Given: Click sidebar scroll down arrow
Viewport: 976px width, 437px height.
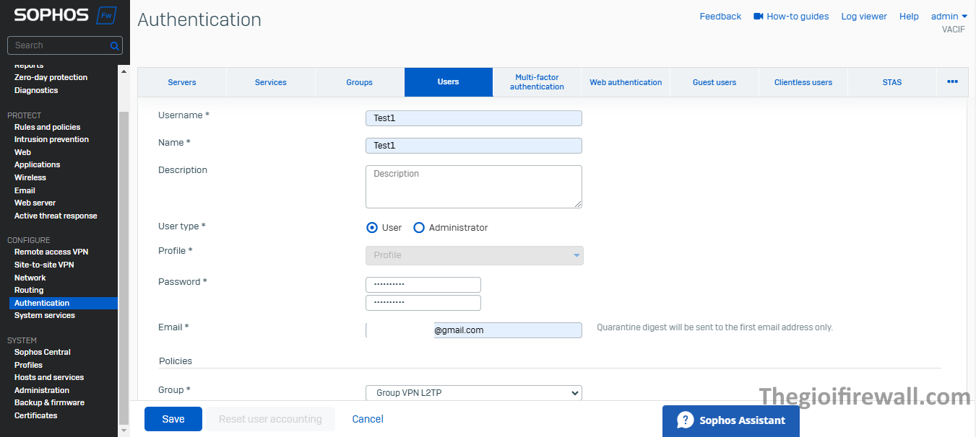Looking at the screenshot, I should [124, 431].
